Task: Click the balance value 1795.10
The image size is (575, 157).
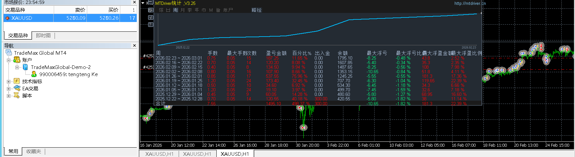Action: coord(345,58)
